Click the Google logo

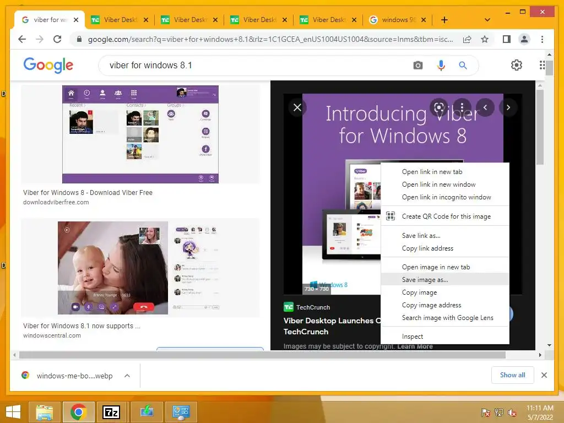(48, 65)
